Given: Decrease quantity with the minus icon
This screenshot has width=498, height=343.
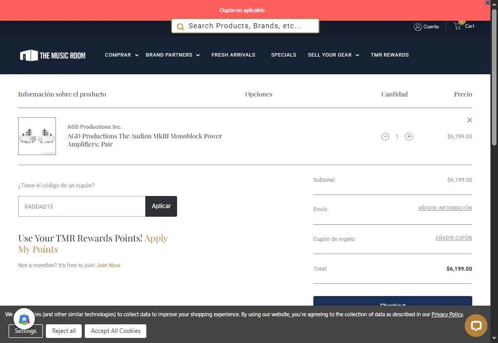Looking at the screenshot, I should 385,137.
